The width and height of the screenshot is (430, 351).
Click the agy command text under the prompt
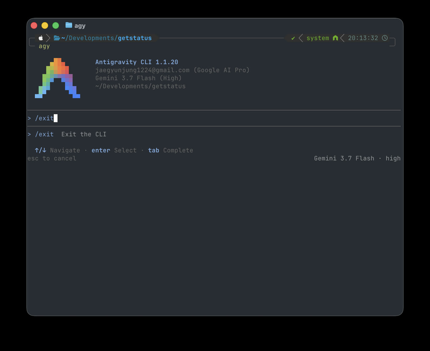[44, 46]
